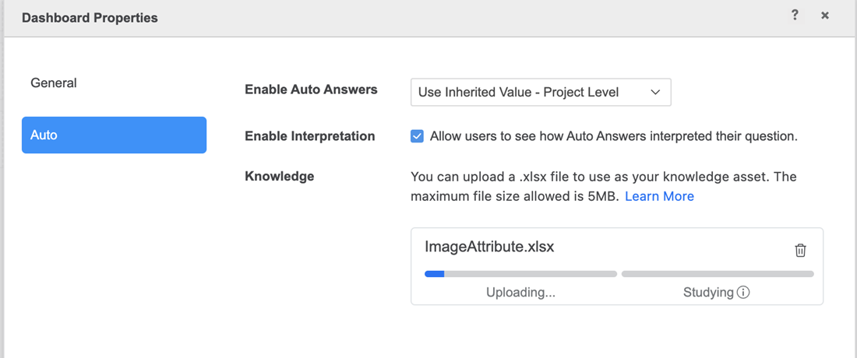Click the Enable Interpretation field label
Viewport: 857px width, 358px height.
coord(310,136)
